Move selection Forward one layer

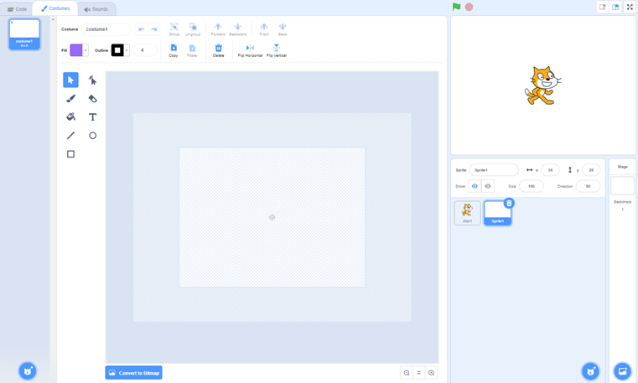coord(218,29)
